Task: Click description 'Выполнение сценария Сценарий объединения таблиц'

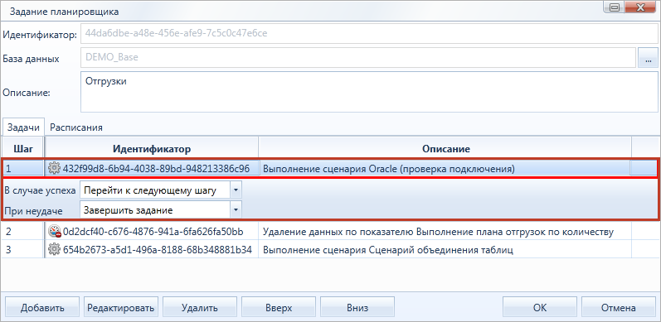Action: (x=388, y=251)
